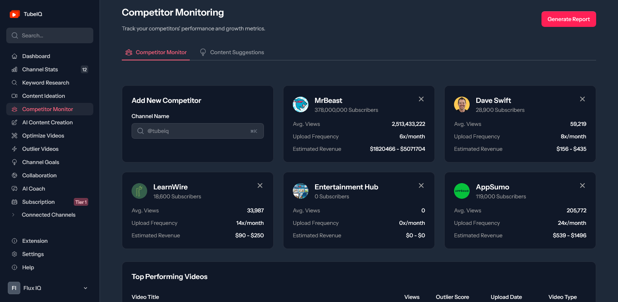Open Subscription with Tier 1 badge
The width and height of the screenshot is (618, 302).
coord(50,202)
